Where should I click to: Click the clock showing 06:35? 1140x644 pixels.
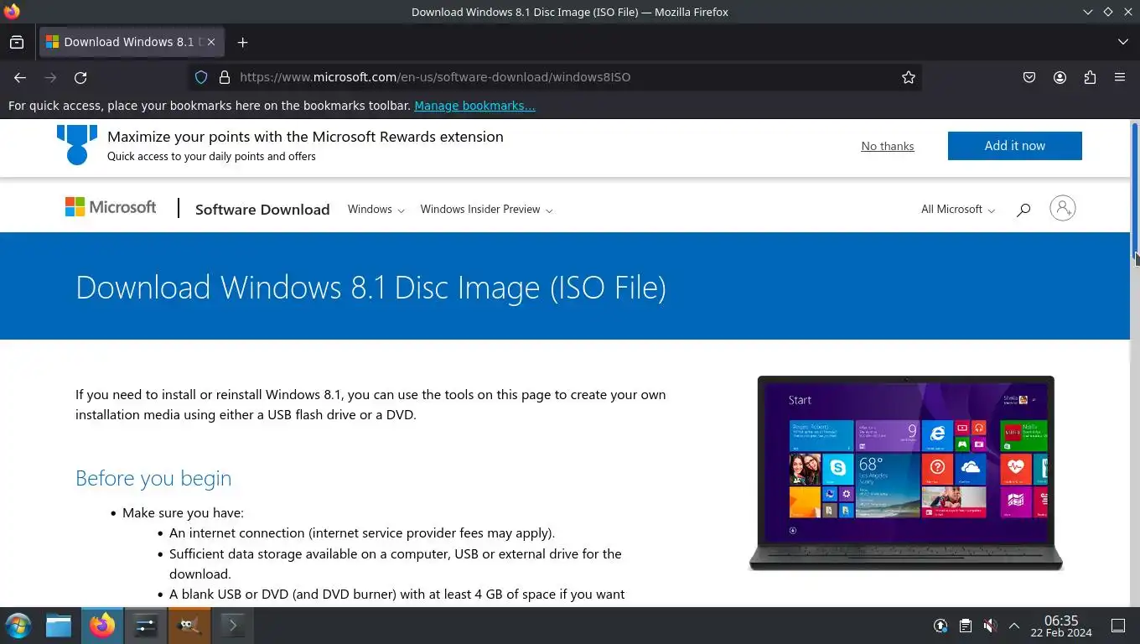1061,626
